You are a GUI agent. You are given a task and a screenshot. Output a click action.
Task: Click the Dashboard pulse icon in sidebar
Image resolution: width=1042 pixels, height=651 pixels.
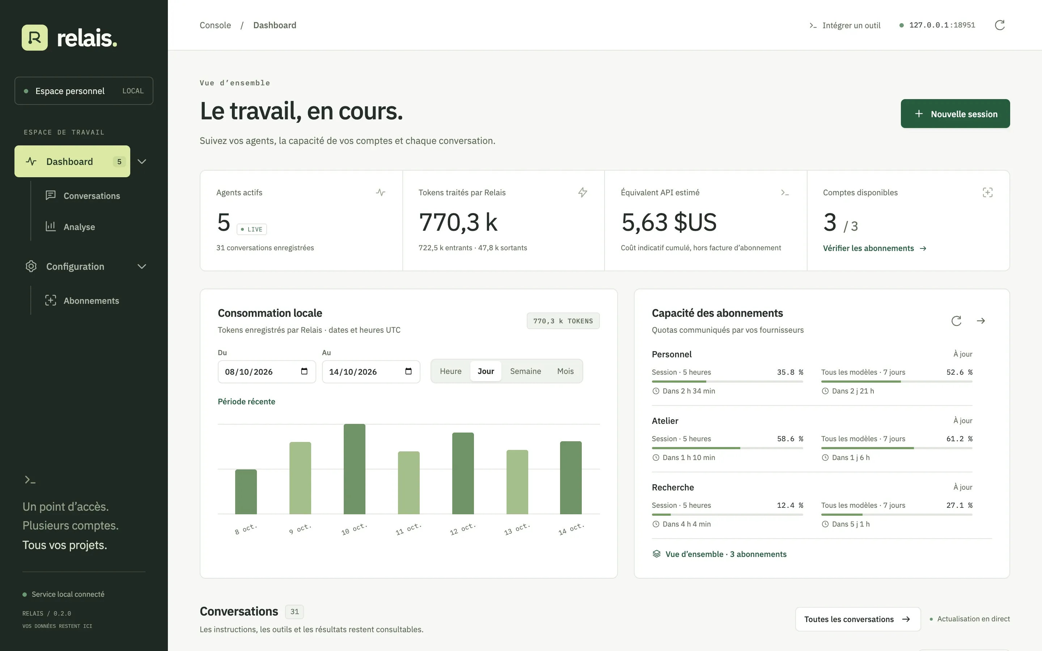pyautogui.click(x=31, y=161)
